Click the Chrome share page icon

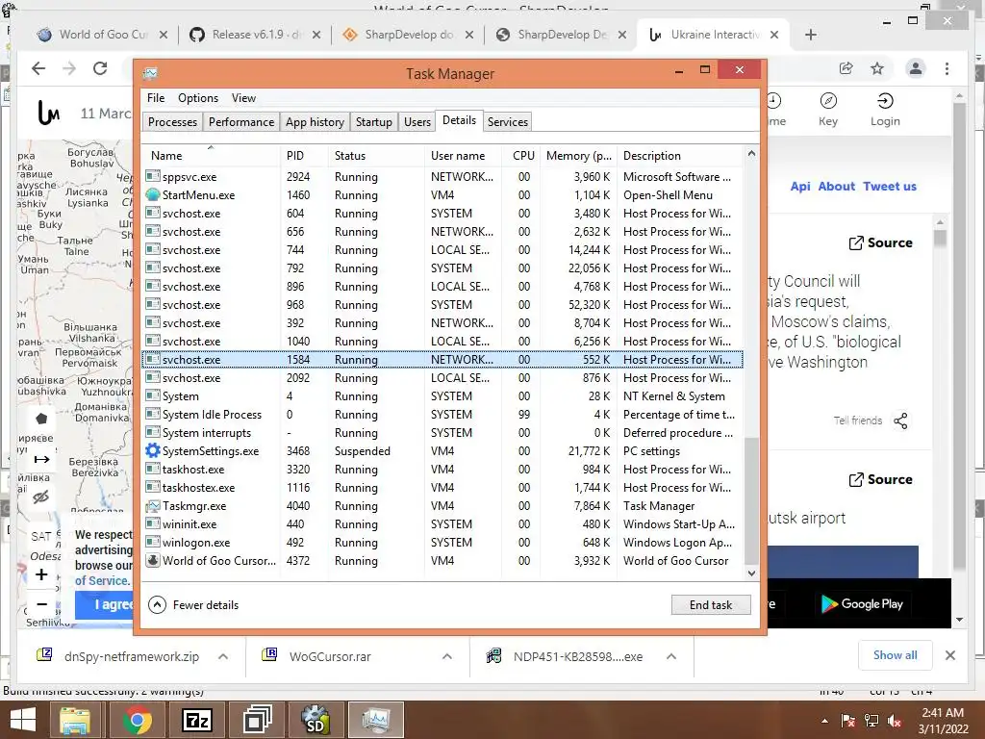point(846,68)
